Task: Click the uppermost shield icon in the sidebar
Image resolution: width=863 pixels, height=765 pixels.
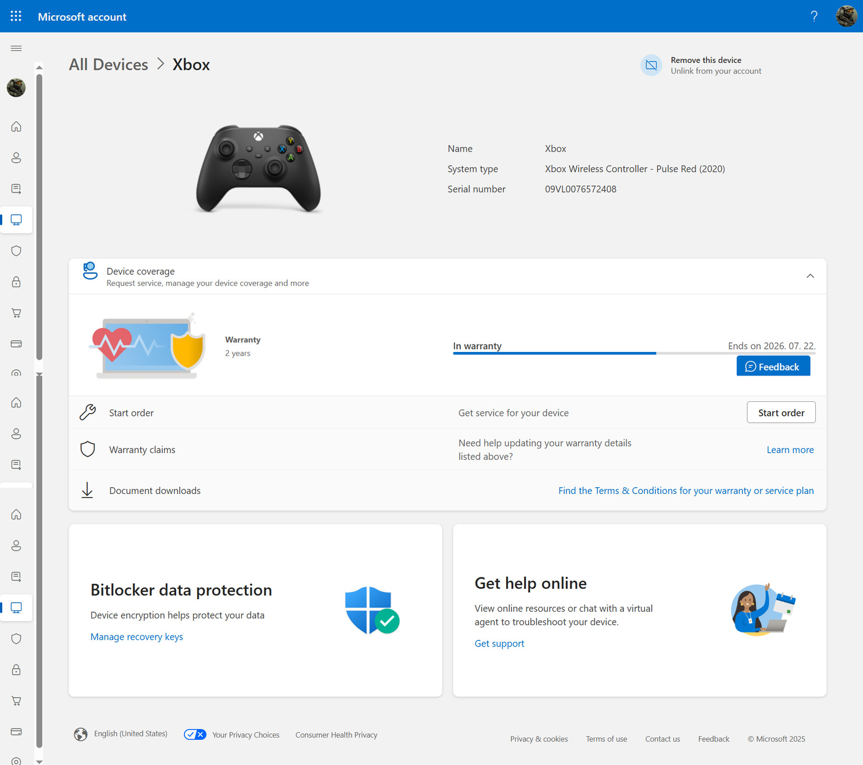Action: click(x=16, y=251)
